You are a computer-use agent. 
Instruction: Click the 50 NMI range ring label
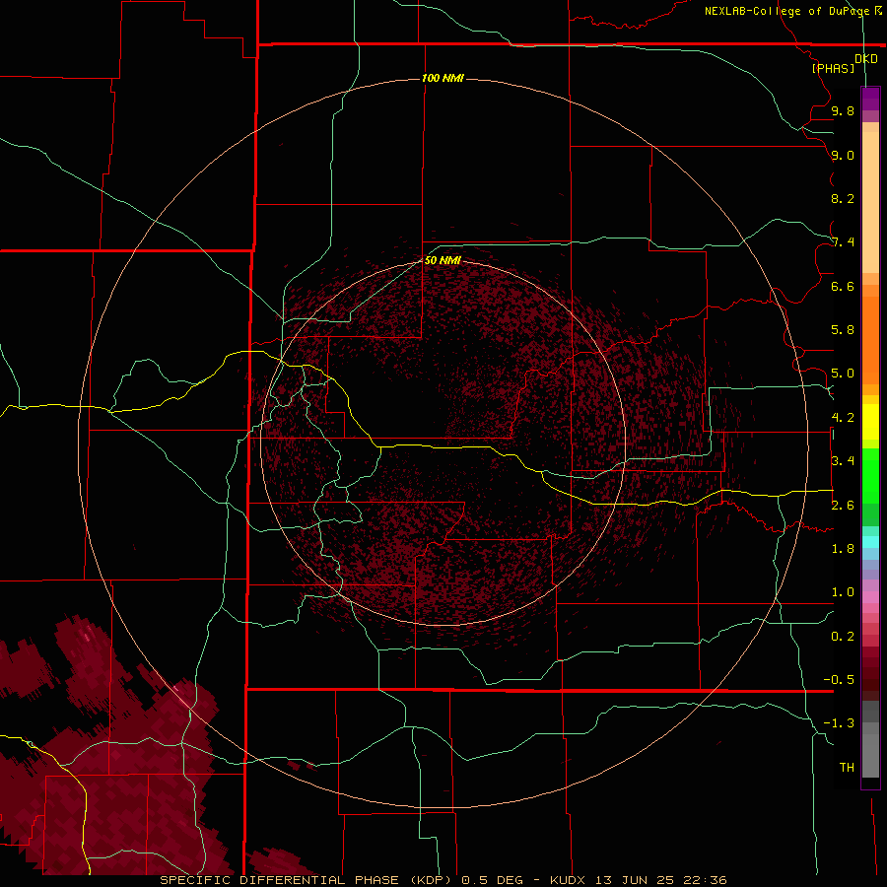point(443,260)
